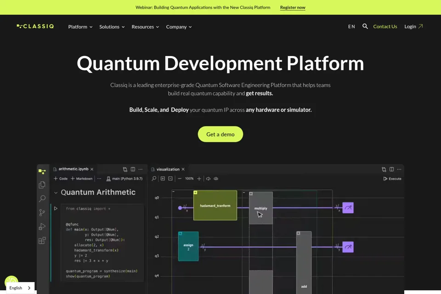This screenshot has width=441, height=294.
Task: Expand the Resources menu
Action: point(145,27)
